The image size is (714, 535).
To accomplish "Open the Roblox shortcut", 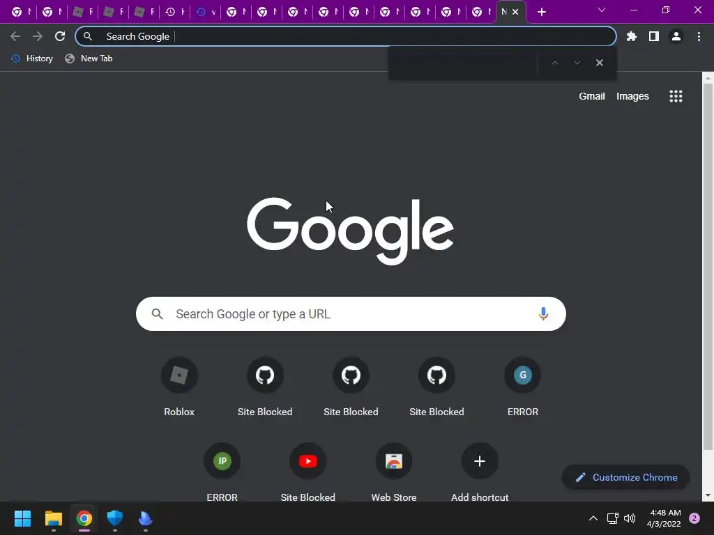I will (179, 387).
